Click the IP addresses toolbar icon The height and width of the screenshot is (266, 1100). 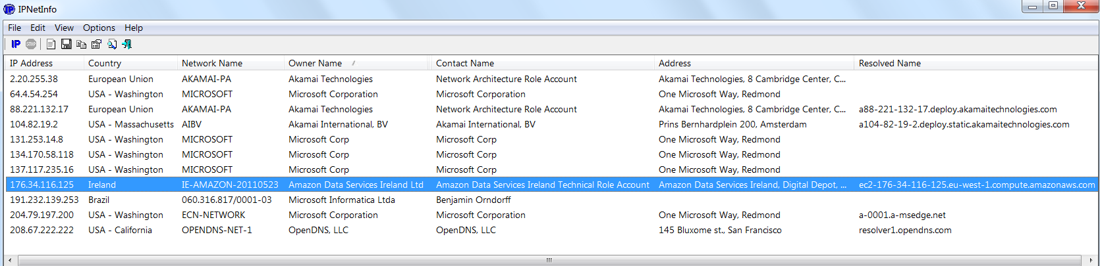pos(16,44)
